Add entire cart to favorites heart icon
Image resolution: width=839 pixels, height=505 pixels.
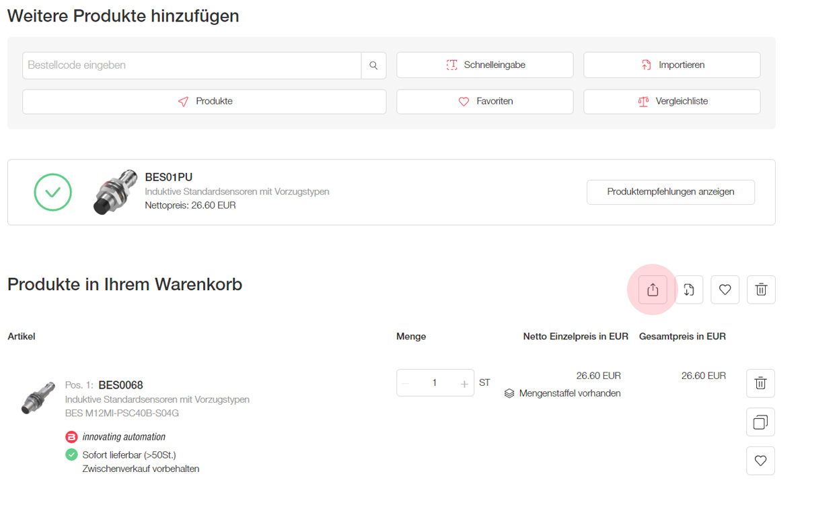(x=725, y=290)
